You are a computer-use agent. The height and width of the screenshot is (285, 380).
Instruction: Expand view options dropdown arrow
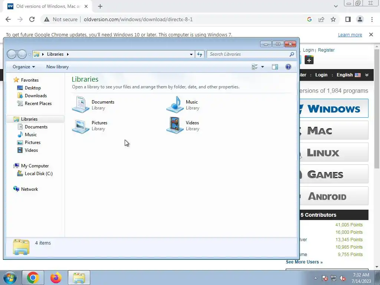[262, 67]
